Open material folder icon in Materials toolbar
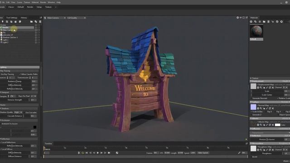The height and width of the screenshot is (163, 290). click(x=264, y=22)
